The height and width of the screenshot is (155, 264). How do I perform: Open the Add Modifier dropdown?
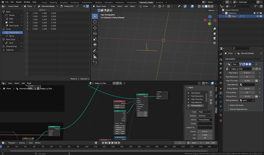(x=243, y=59)
